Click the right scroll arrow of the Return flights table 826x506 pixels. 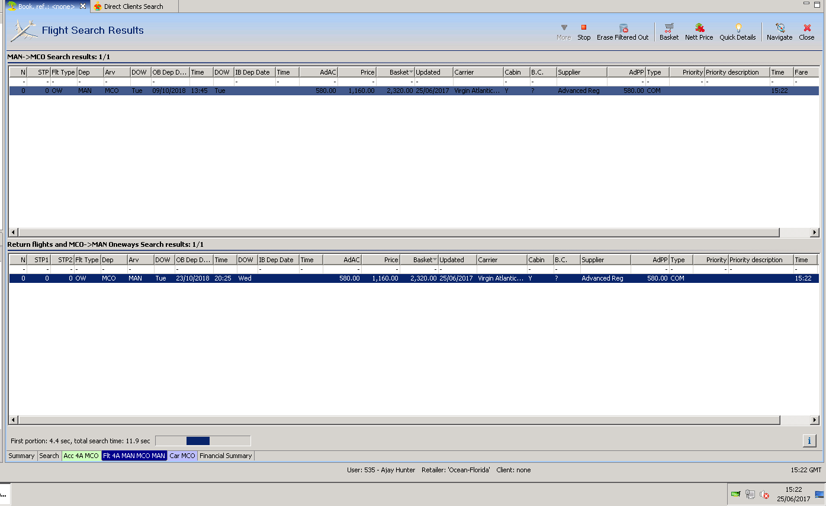pos(815,420)
